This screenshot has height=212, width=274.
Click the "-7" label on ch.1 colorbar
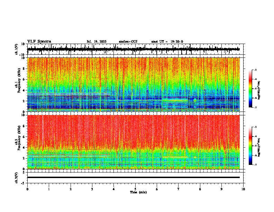255,107
